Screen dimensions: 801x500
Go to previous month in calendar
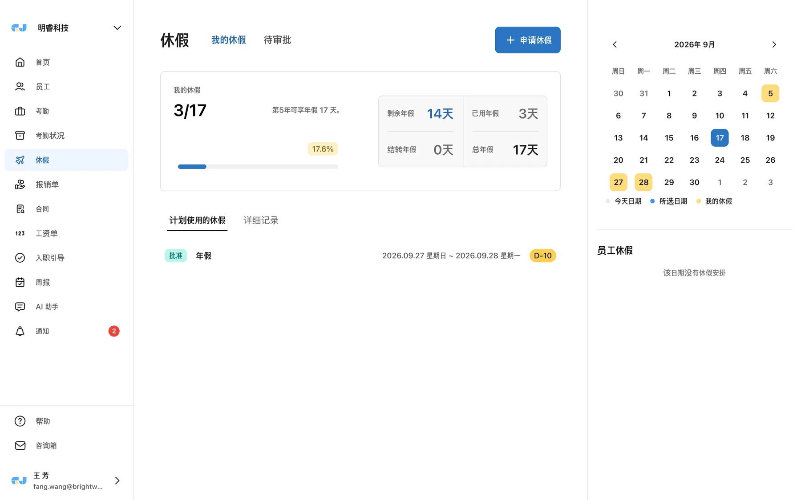[615, 44]
